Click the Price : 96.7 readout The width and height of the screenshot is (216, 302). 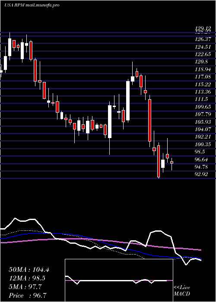(27, 296)
